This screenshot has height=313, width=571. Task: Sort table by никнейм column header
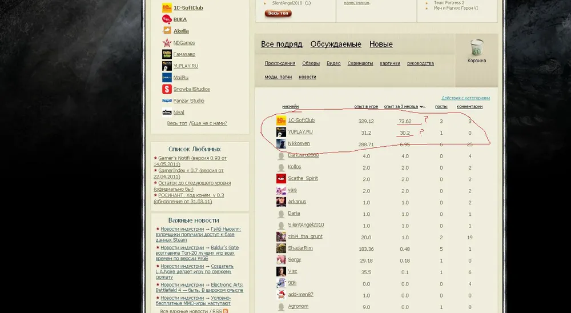coord(290,106)
